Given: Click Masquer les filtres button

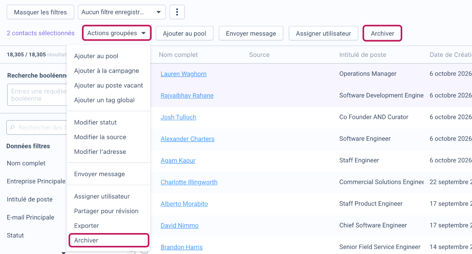Looking at the screenshot, I should (x=40, y=12).
